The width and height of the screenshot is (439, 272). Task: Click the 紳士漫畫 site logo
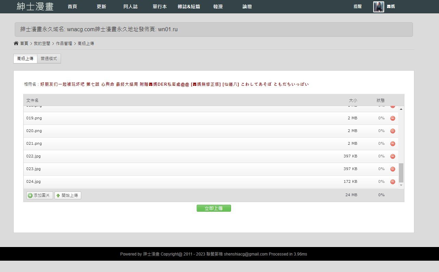point(35,7)
